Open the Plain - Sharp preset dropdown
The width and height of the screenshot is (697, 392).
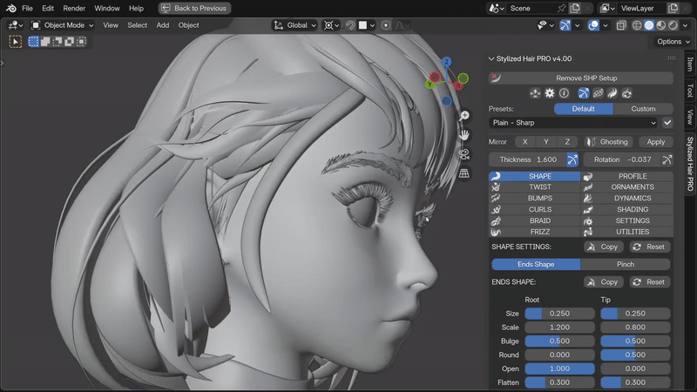point(574,123)
